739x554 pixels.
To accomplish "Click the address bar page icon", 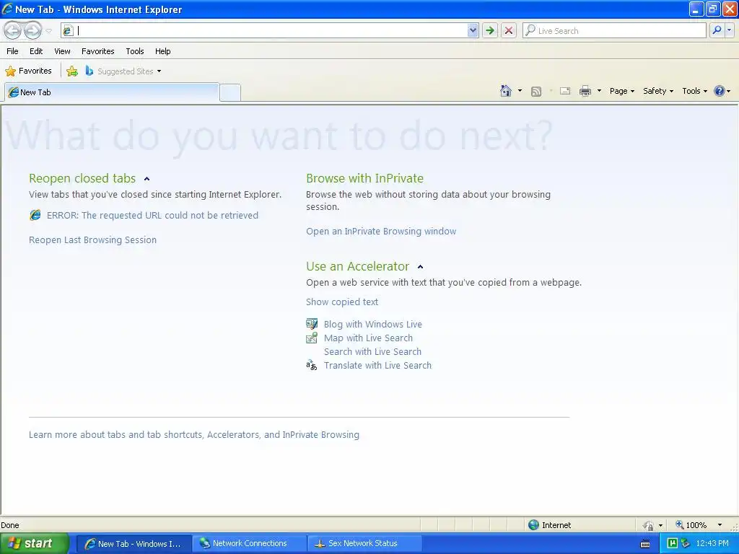I will click(x=67, y=30).
